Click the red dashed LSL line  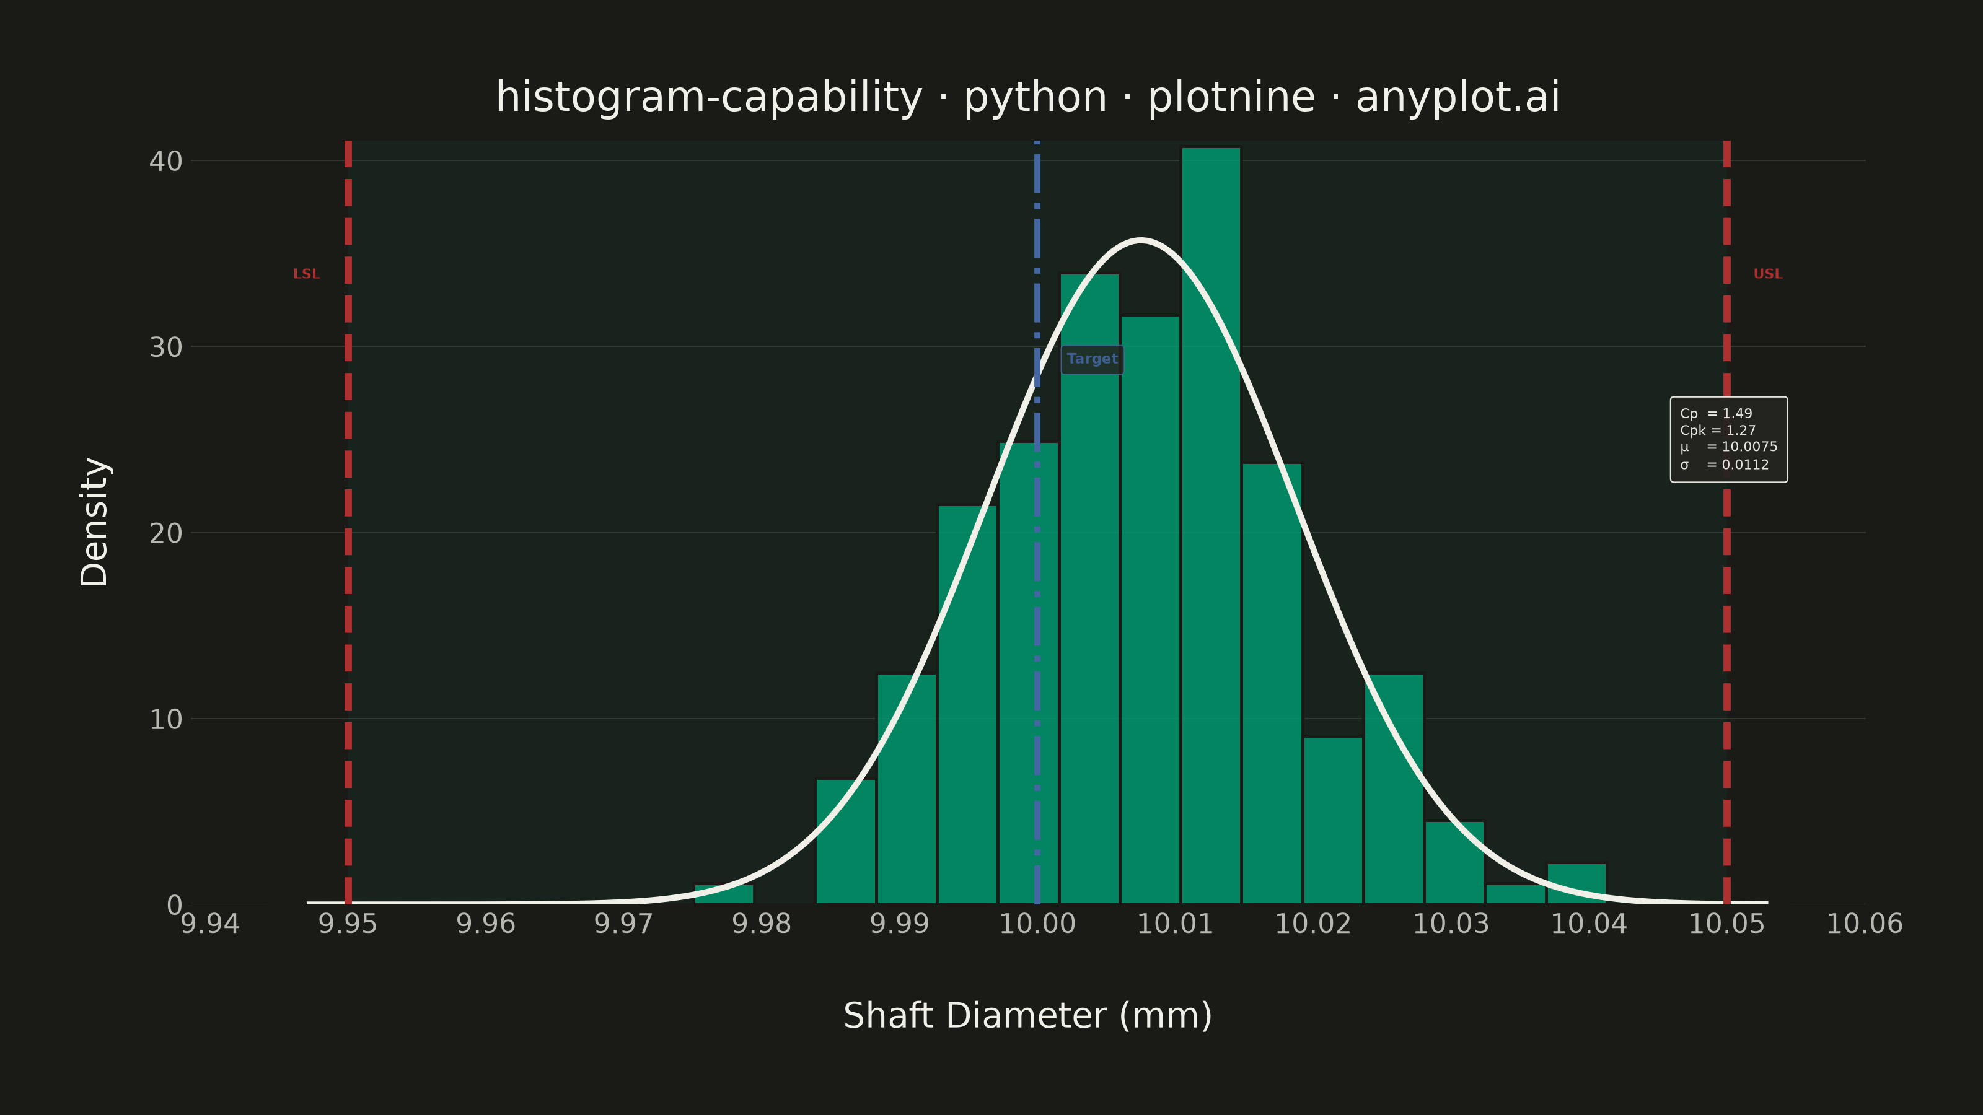348,522
